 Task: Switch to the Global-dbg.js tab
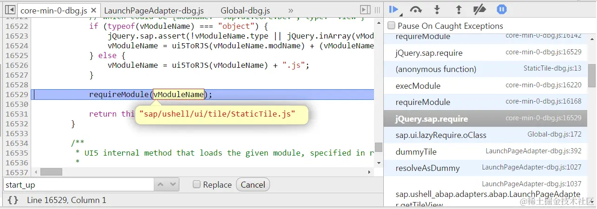pyautogui.click(x=245, y=10)
